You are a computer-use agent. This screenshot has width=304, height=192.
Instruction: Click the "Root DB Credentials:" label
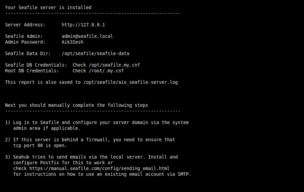tap(32, 71)
